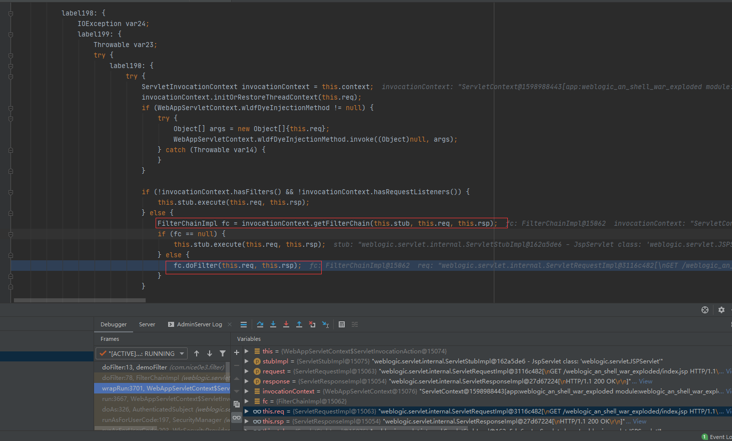Open the AdminServer Log tab

click(x=199, y=324)
